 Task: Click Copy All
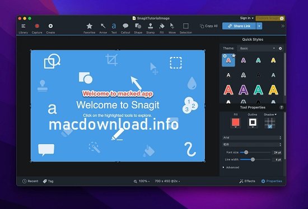click(209, 26)
